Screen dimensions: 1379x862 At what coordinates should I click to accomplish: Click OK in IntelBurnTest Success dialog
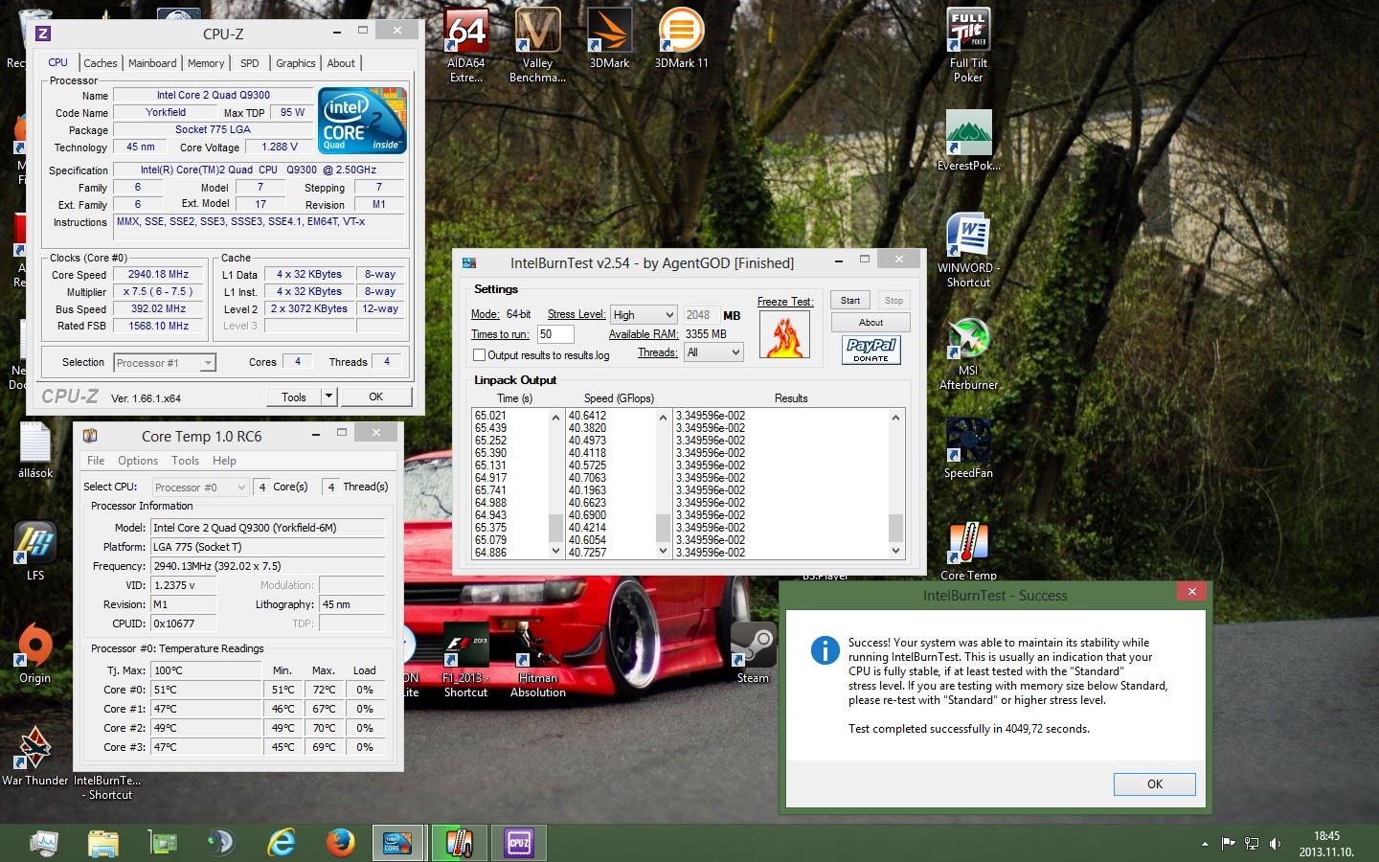(x=1154, y=783)
